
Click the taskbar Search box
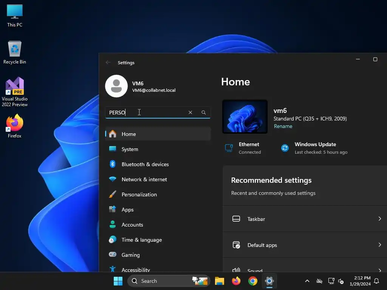coord(169,281)
